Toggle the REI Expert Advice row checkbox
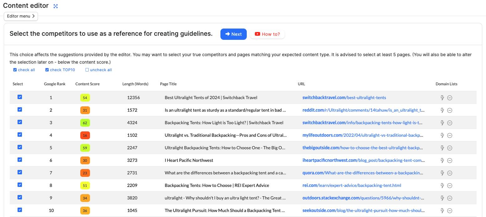This screenshot has height=217, width=486. click(x=20, y=185)
